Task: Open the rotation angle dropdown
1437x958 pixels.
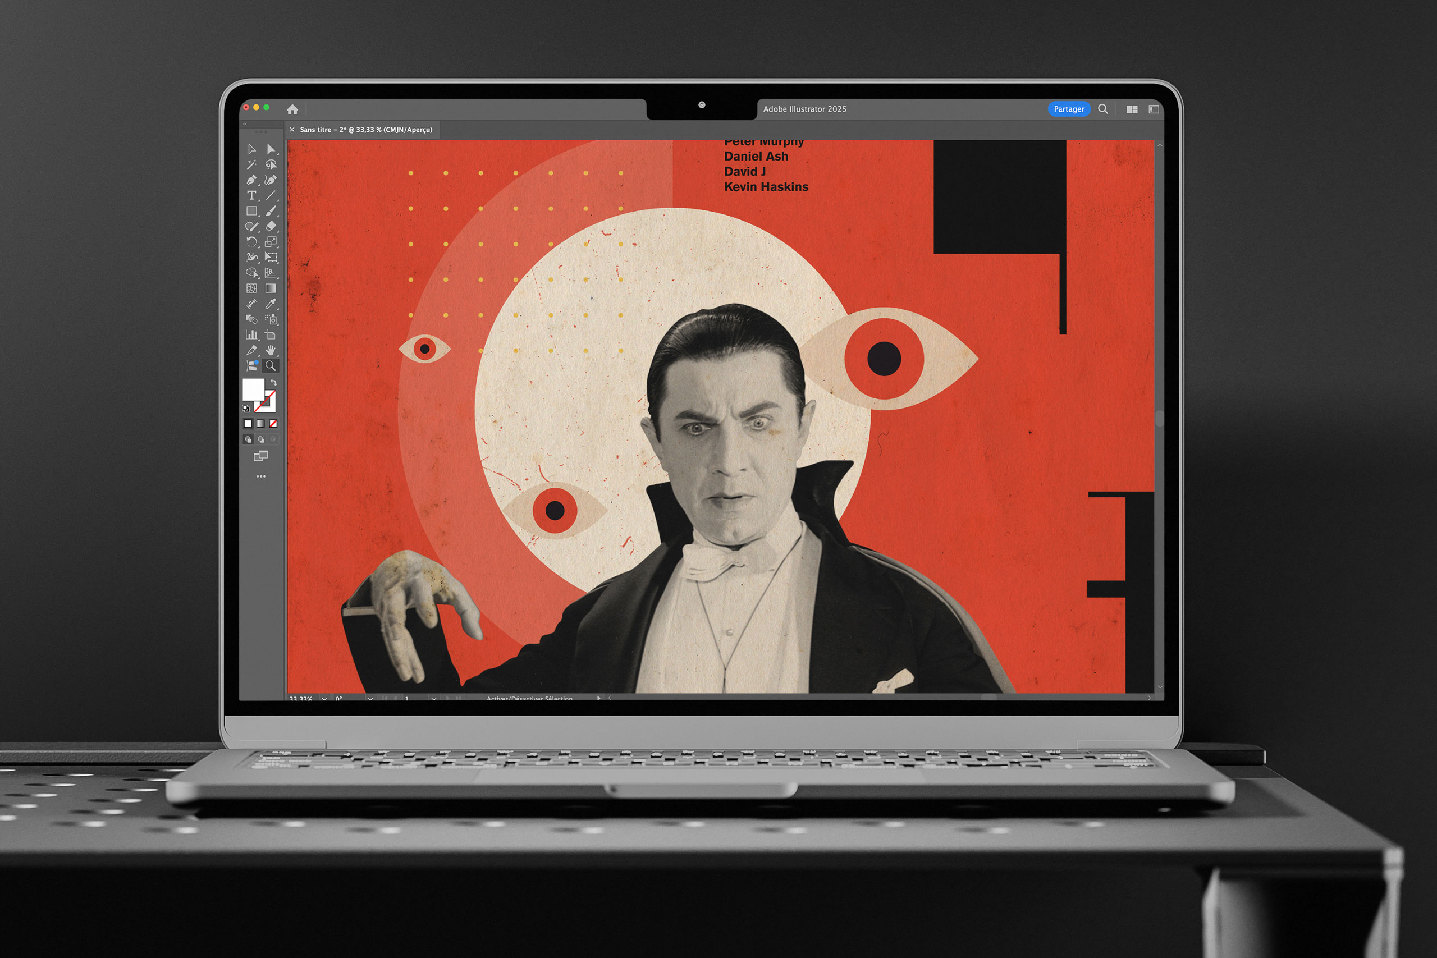Action: pyautogui.click(x=370, y=698)
